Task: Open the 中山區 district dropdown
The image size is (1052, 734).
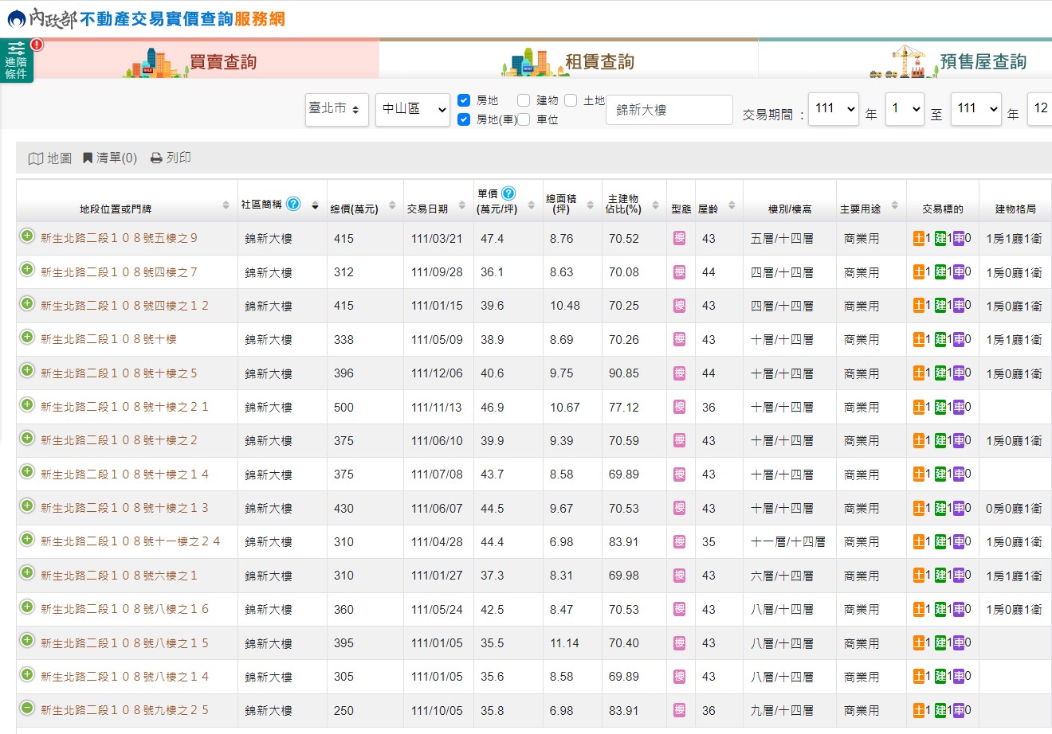Action: coord(413,109)
